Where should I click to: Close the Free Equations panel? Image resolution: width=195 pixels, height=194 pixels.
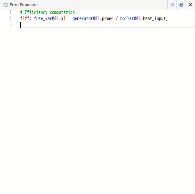point(190,5)
